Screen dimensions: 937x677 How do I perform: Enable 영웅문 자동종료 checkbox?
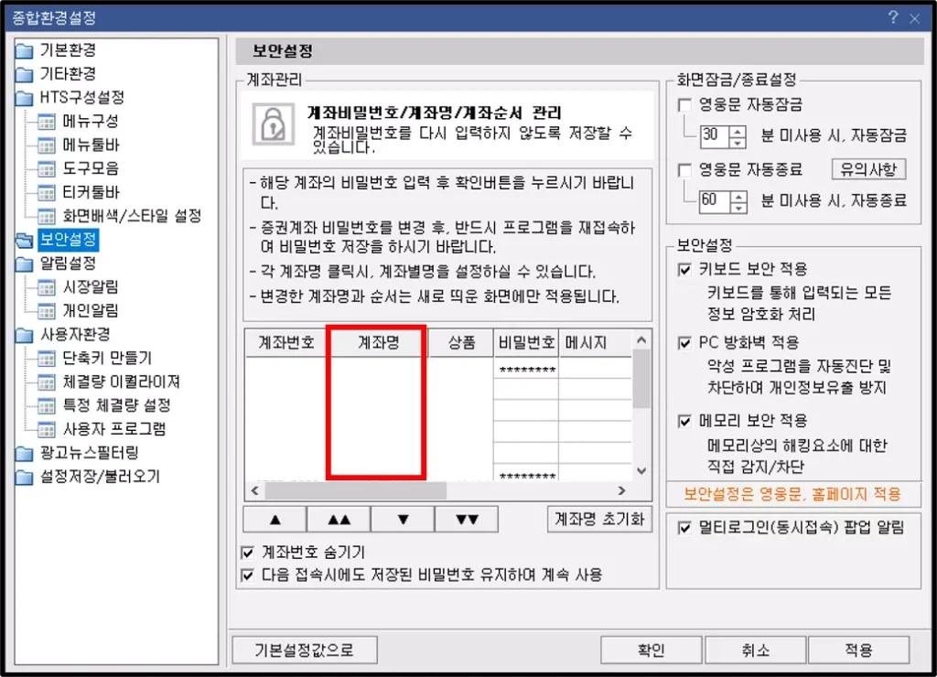[x=684, y=170]
